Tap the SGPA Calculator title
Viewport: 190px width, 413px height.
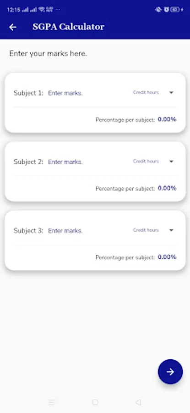[x=69, y=27]
